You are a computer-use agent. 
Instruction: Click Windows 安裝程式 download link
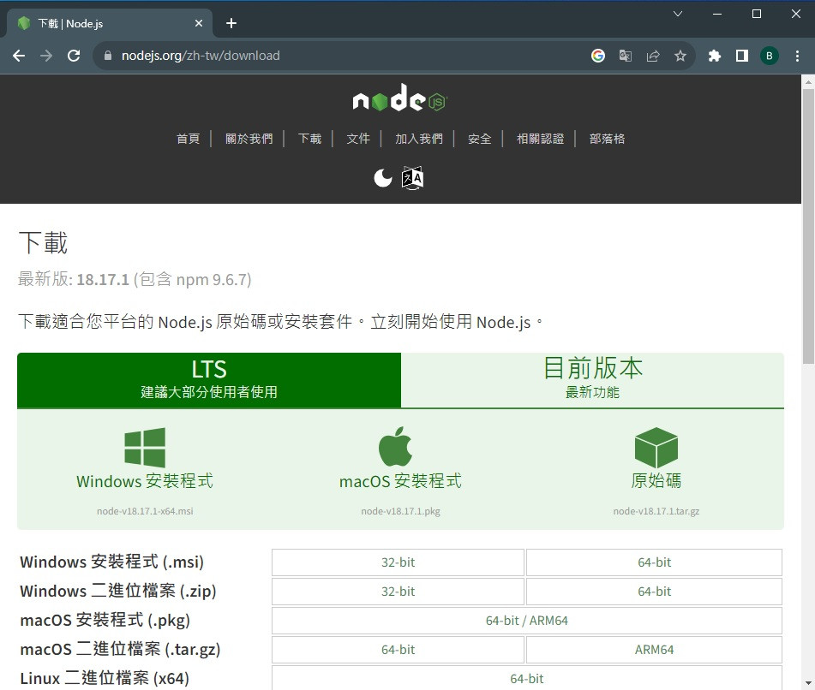(145, 481)
